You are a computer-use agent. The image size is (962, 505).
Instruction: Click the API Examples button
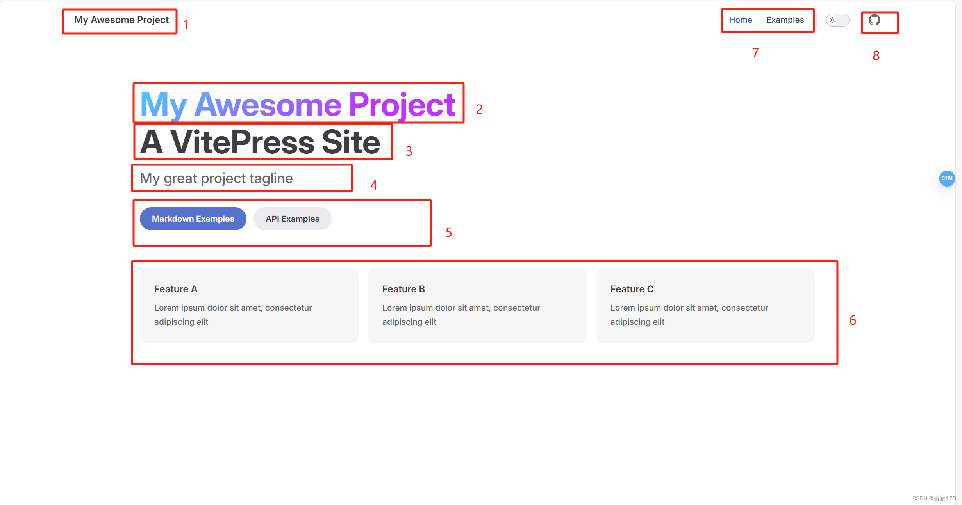292,219
